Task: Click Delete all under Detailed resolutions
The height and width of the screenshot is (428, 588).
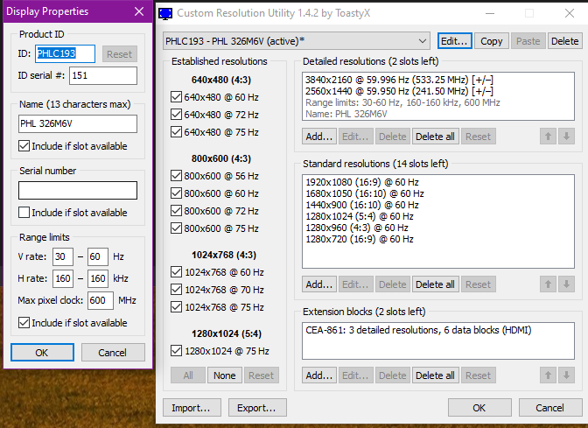Action: [435, 137]
